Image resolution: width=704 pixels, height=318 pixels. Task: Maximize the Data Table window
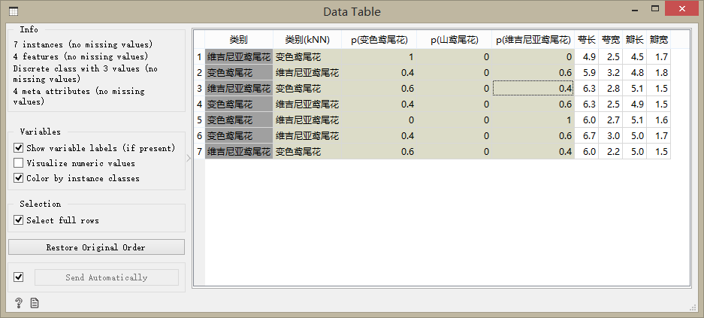[x=655, y=8]
